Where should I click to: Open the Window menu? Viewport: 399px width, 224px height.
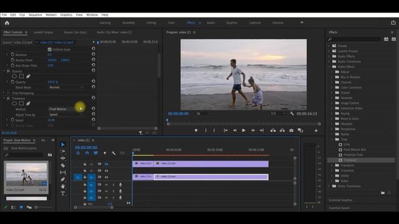click(x=92, y=15)
